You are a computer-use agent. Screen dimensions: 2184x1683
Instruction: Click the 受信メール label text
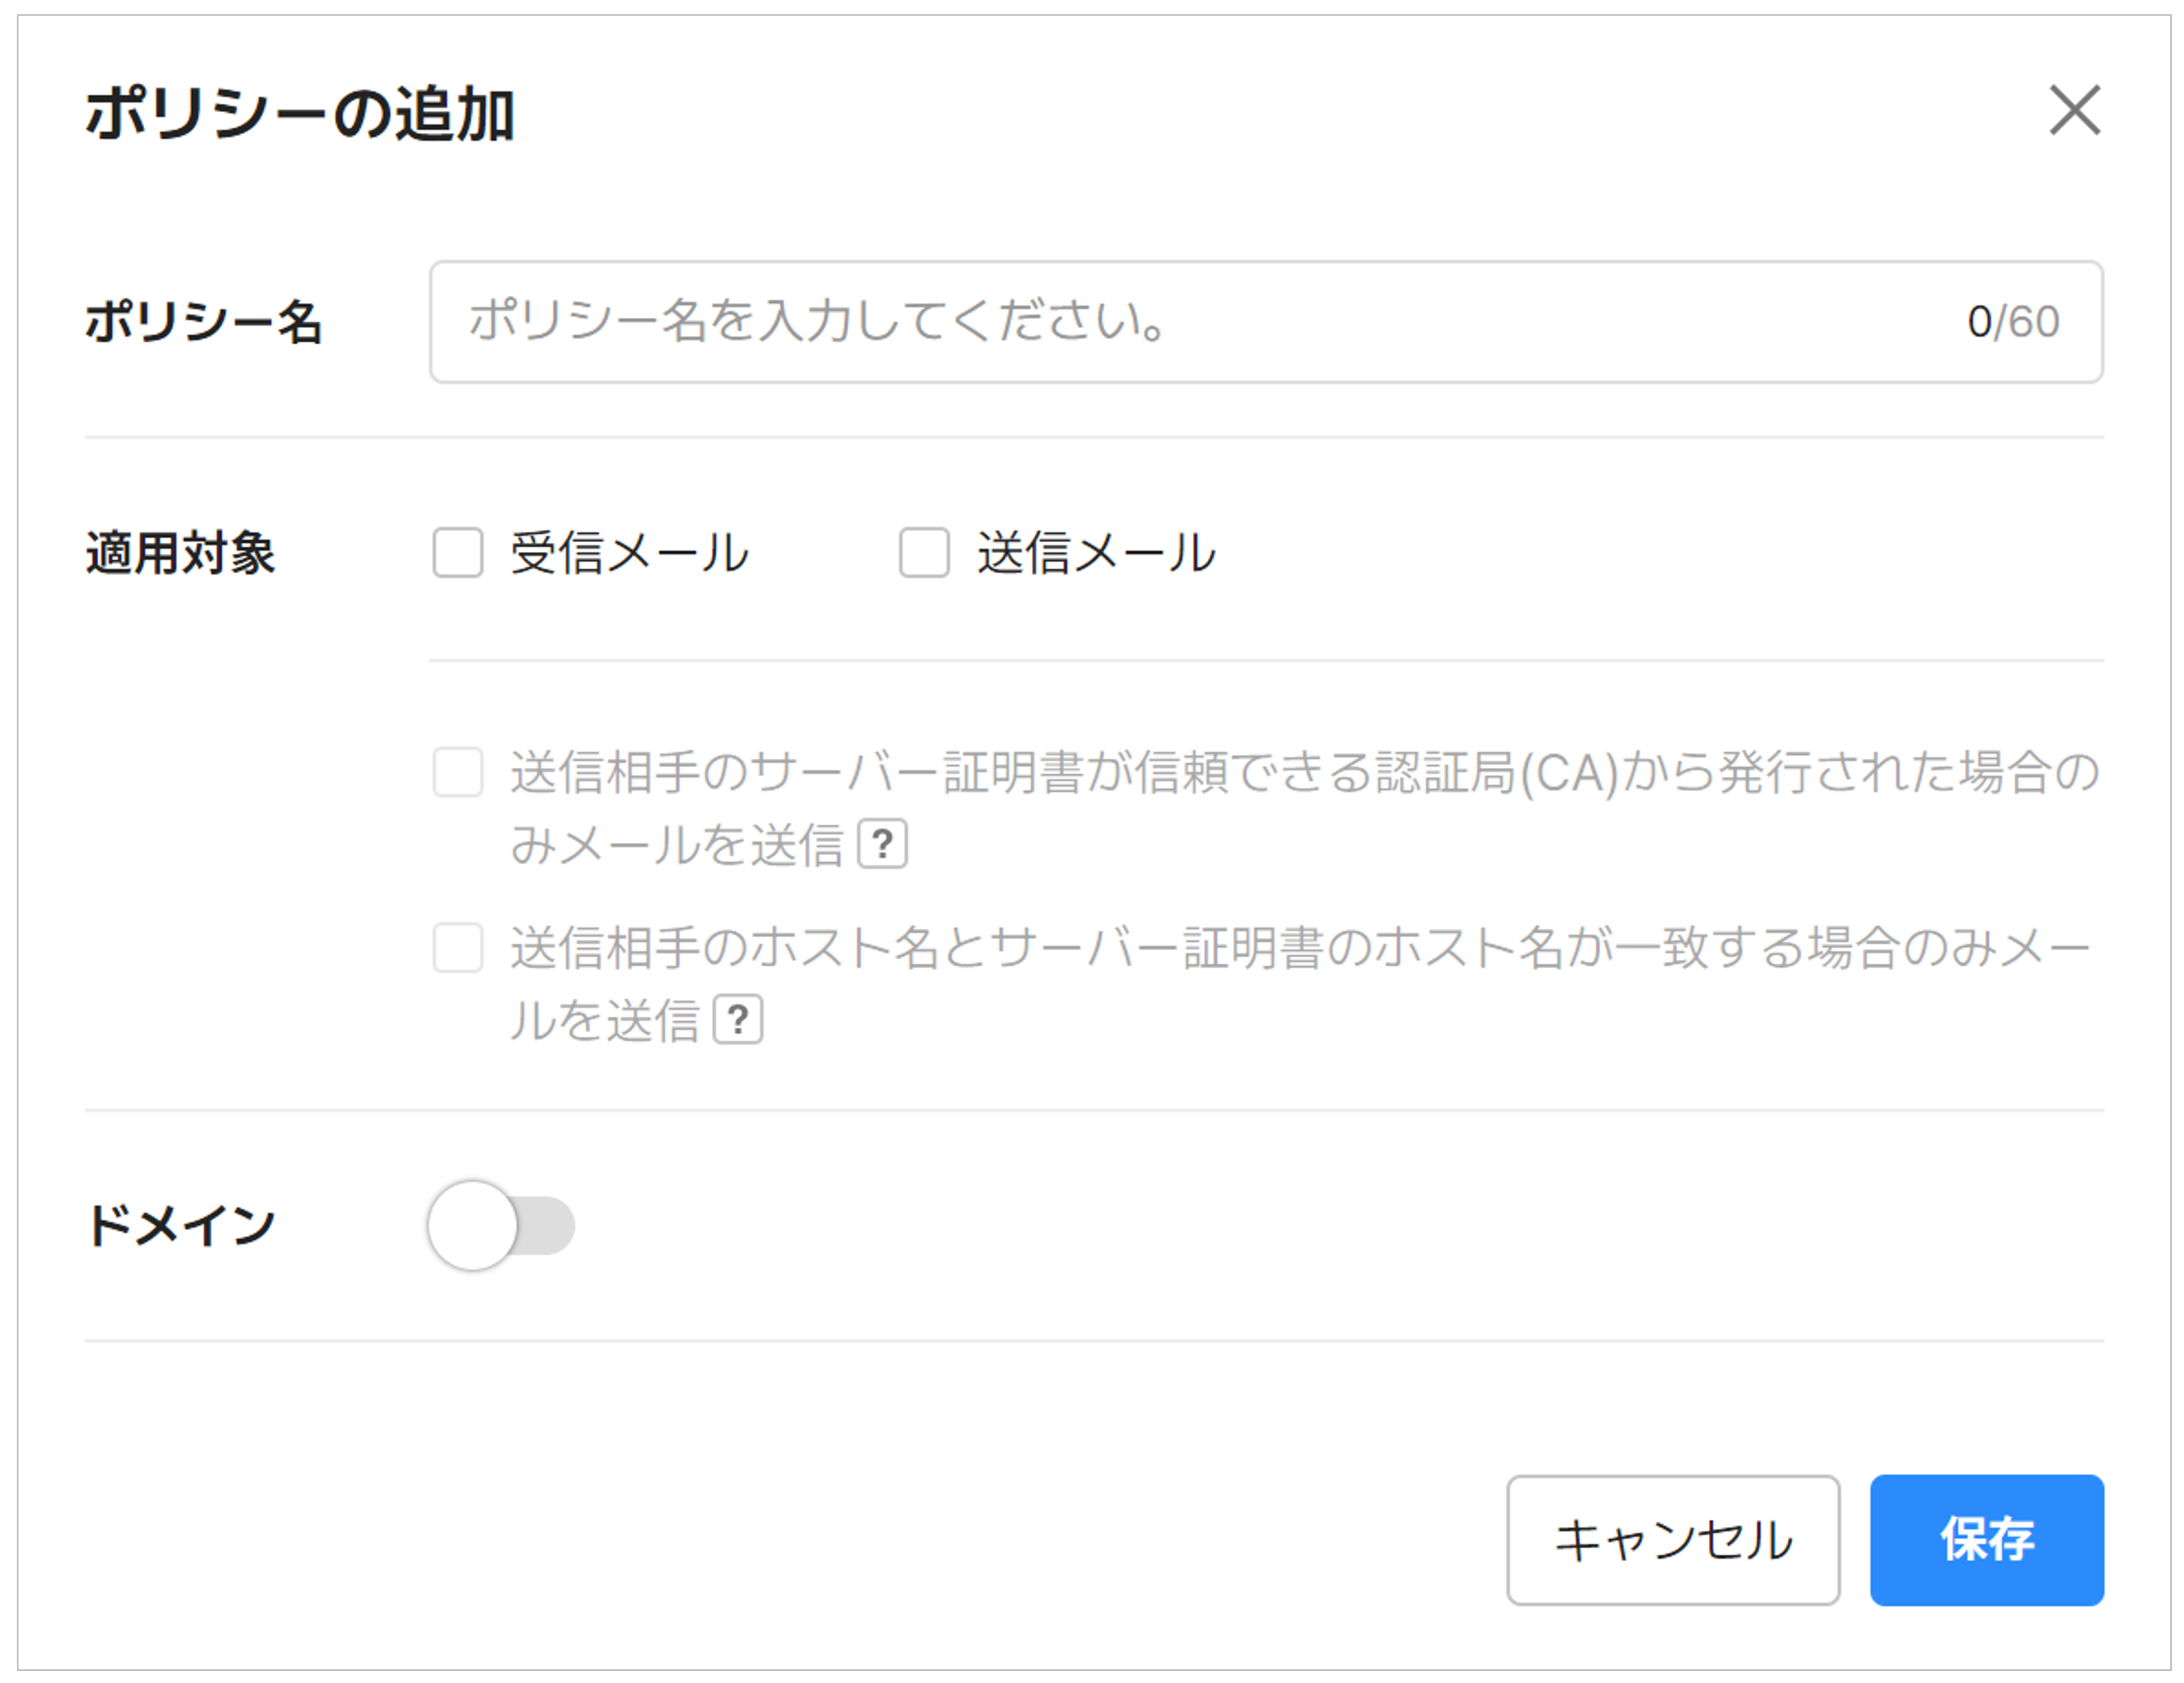pos(630,553)
